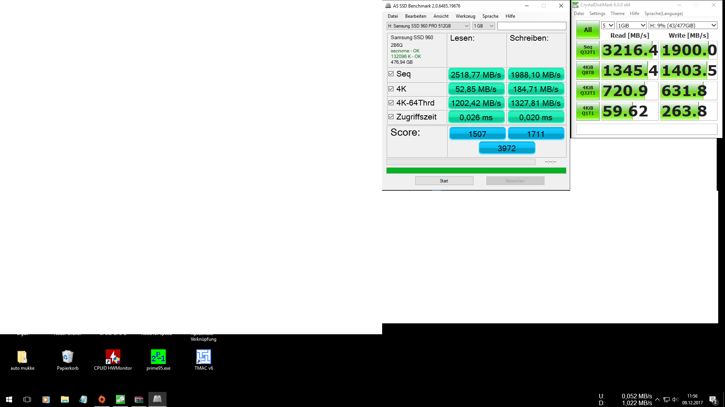Open the volume control tray icon
Image resolution: width=725 pixels, height=407 pixels.
[x=675, y=399]
